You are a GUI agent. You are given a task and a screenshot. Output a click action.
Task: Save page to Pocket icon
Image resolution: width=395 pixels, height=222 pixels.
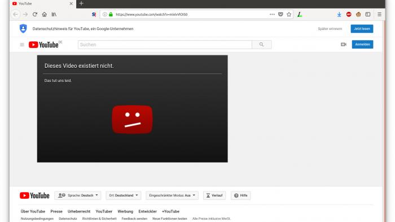280,14
